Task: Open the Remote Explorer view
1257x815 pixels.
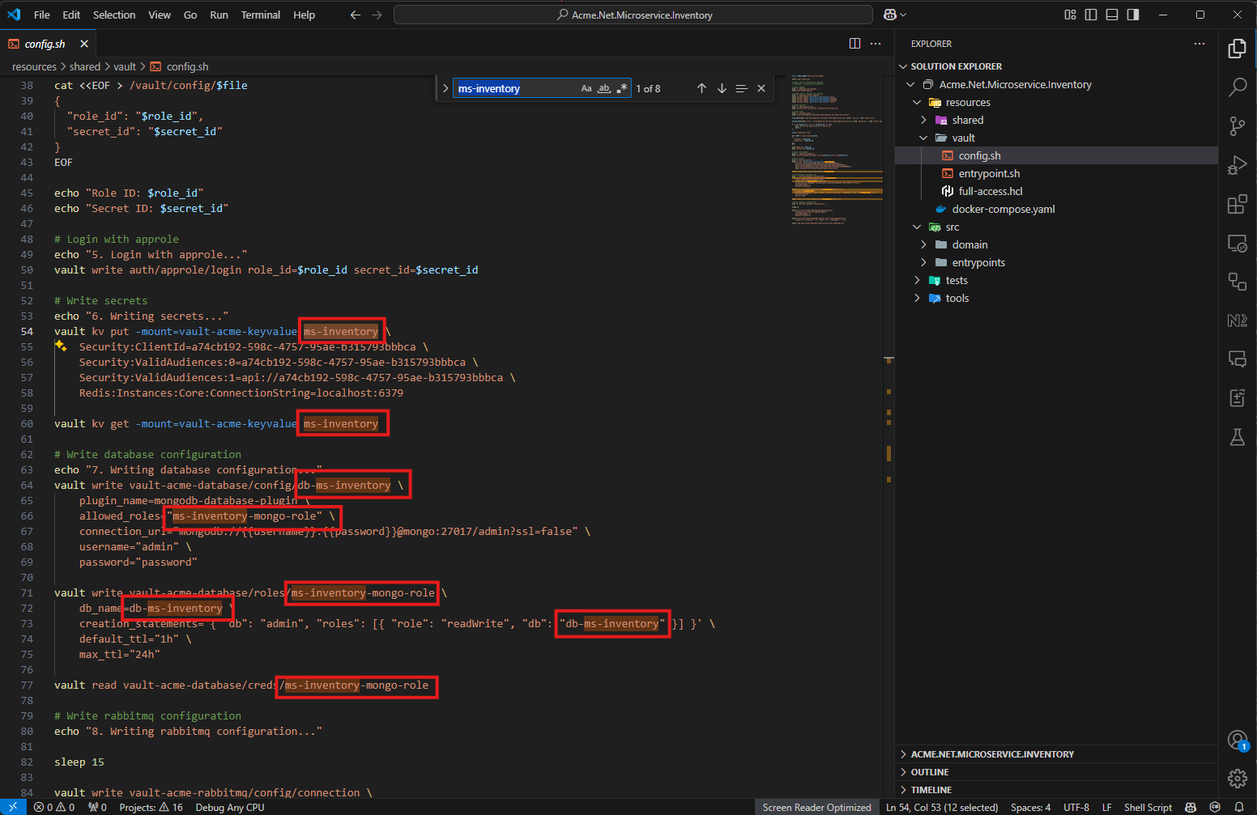Action: (x=1237, y=243)
